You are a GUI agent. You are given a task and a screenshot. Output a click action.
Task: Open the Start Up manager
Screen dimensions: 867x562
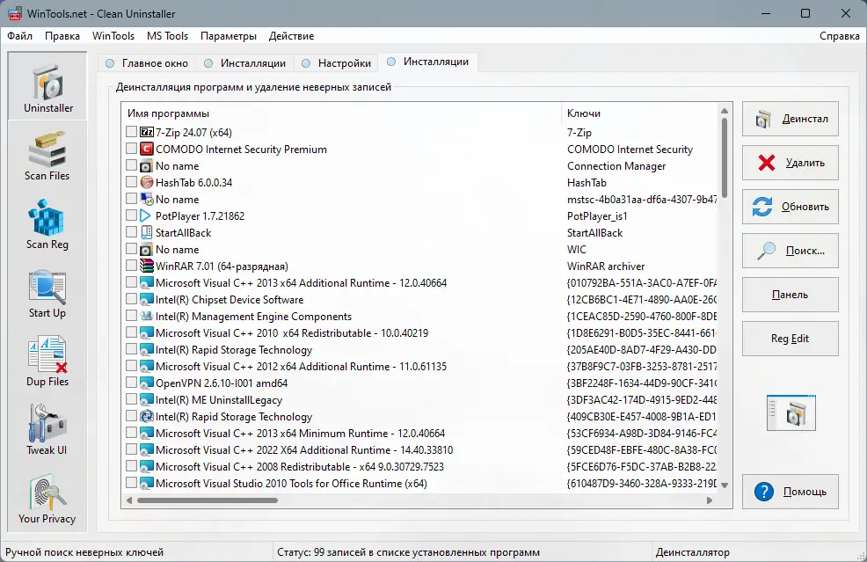[47, 293]
